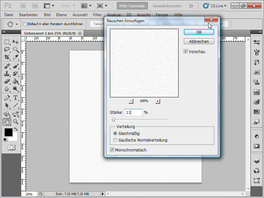The width and height of the screenshot is (264, 198).
Task: Open the Auswahl menu
Action: (x=80, y=15)
